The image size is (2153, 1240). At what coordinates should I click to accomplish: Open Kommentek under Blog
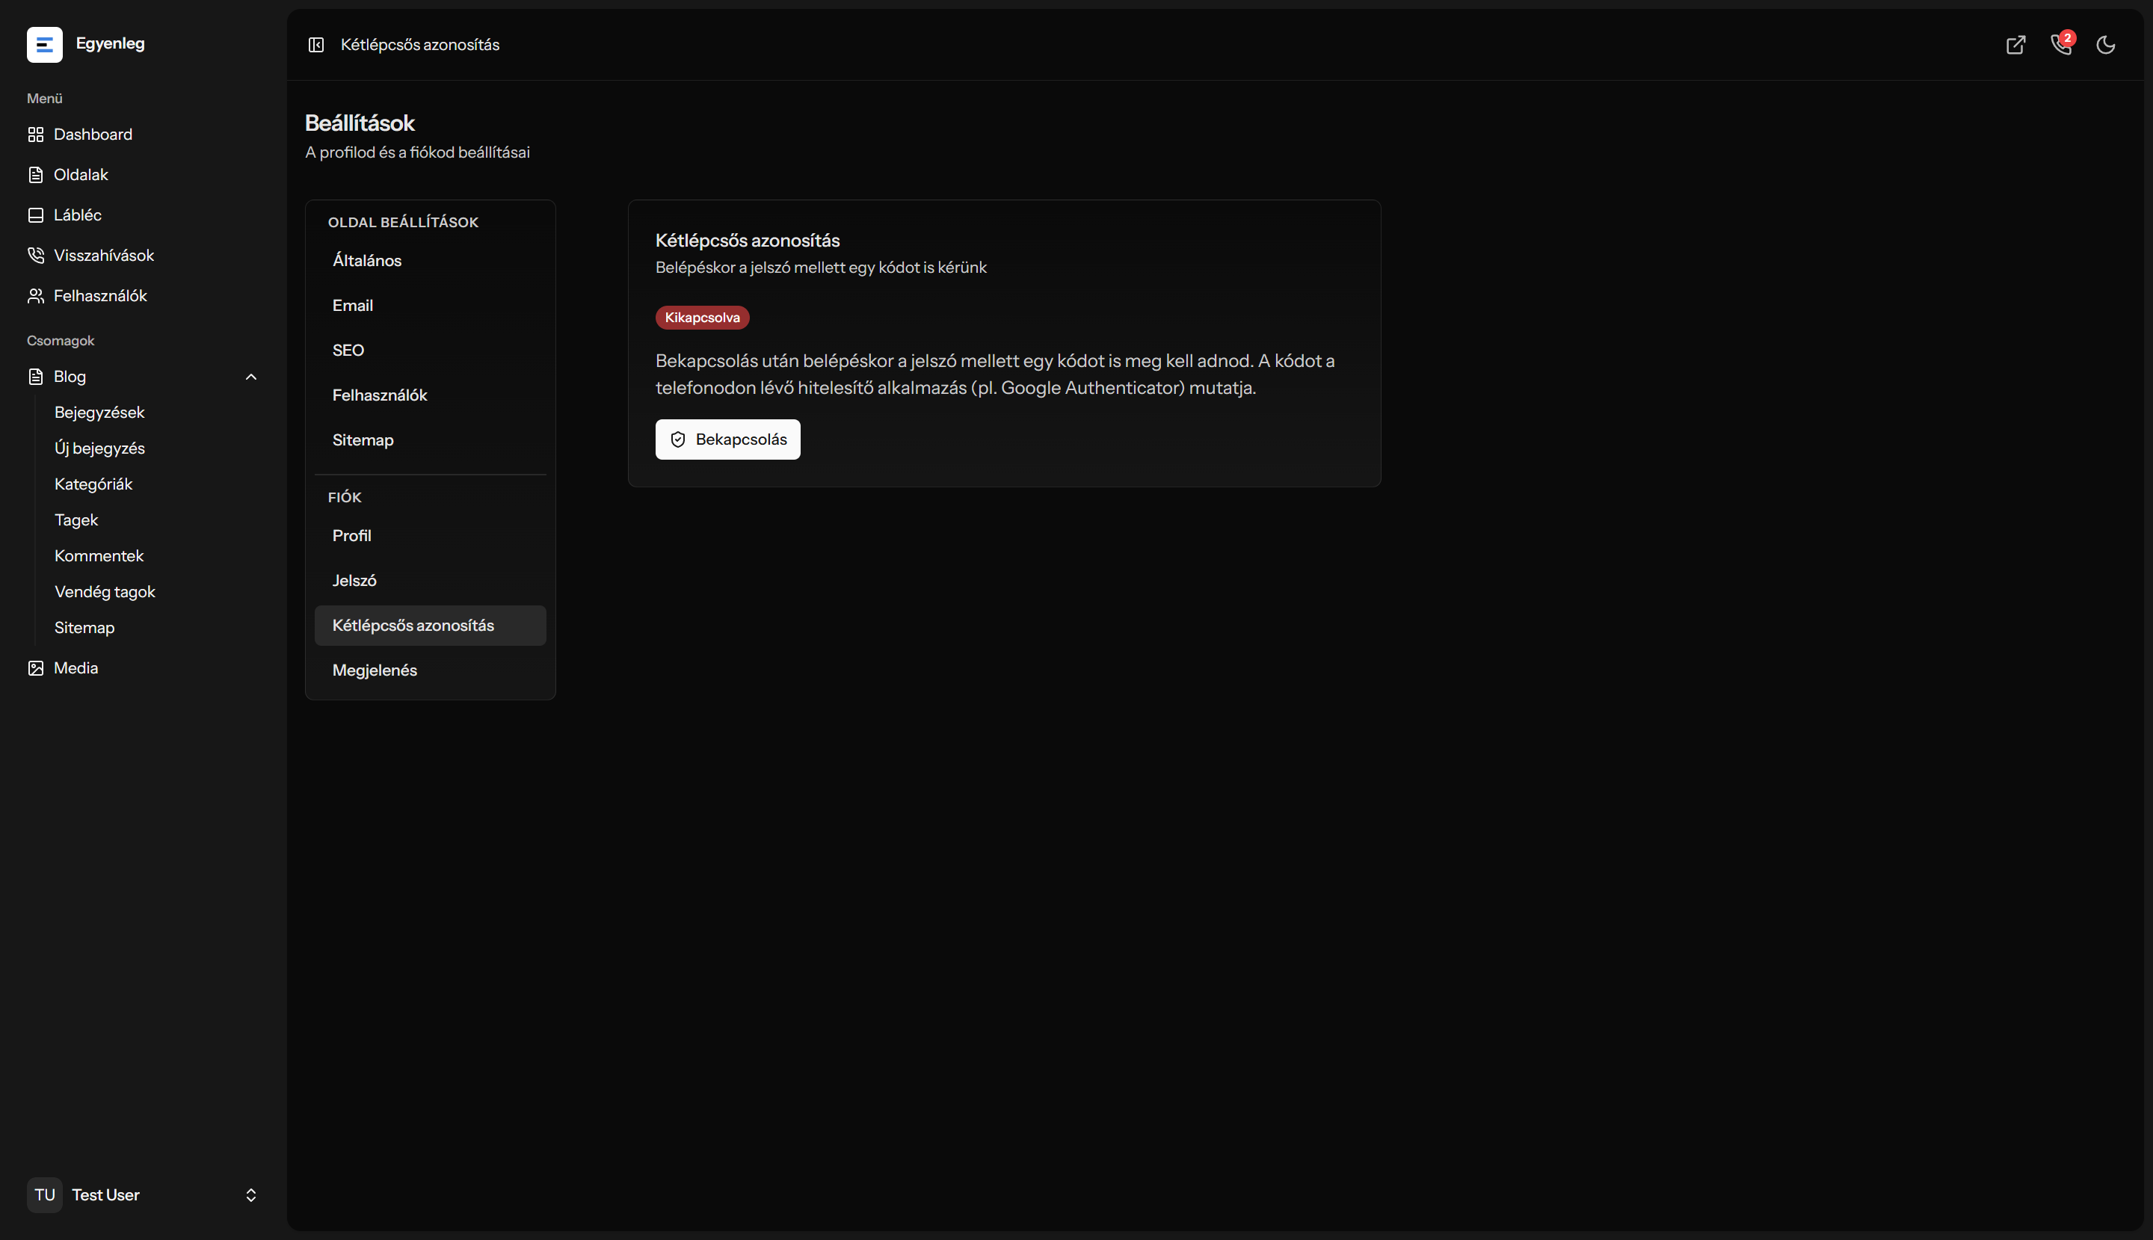tap(99, 556)
